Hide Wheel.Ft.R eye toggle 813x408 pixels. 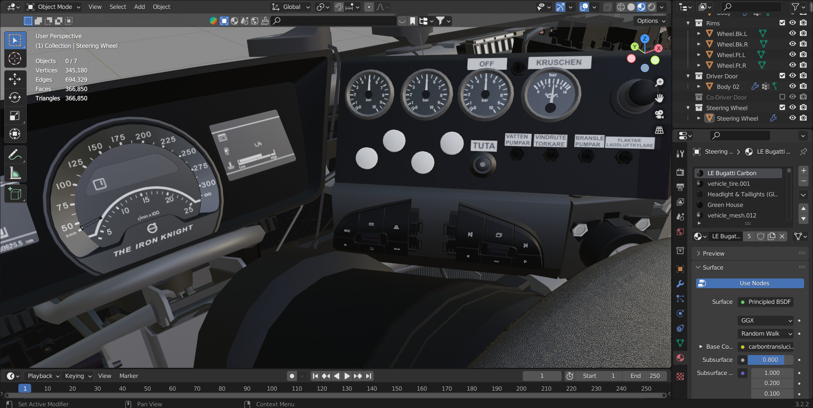click(792, 65)
